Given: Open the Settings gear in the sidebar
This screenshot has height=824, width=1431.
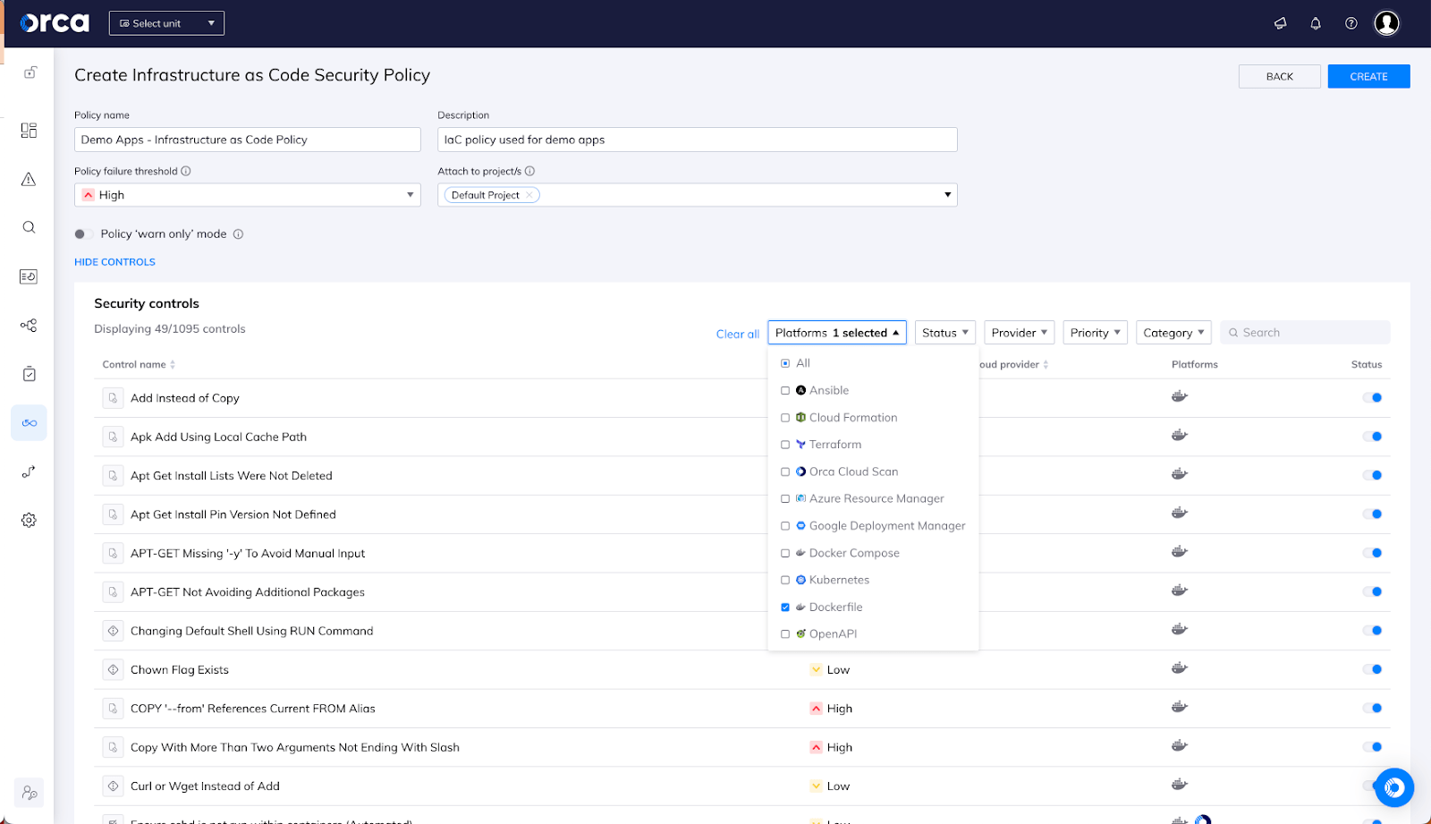Looking at the screenshot, I should (x=28, y=520).
